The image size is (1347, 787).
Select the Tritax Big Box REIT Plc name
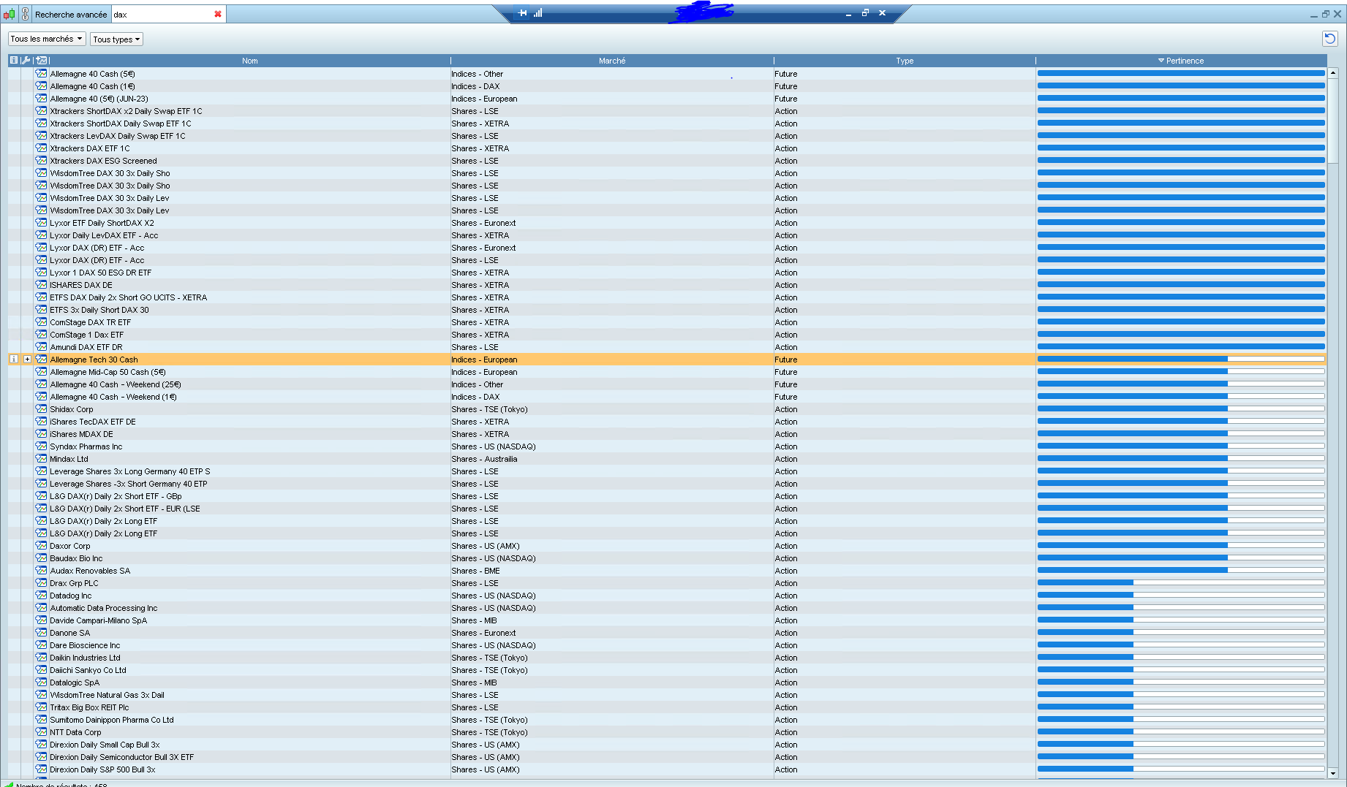(x=89, y=707)
